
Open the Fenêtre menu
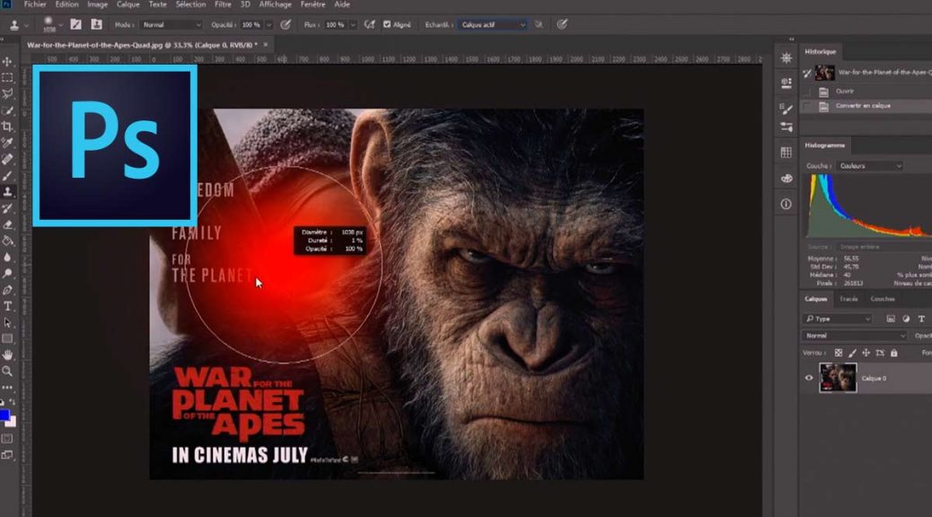312,4
